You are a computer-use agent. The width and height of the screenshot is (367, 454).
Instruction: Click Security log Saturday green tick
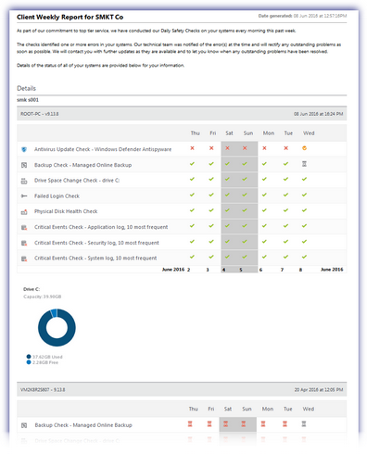coord(227,242)
